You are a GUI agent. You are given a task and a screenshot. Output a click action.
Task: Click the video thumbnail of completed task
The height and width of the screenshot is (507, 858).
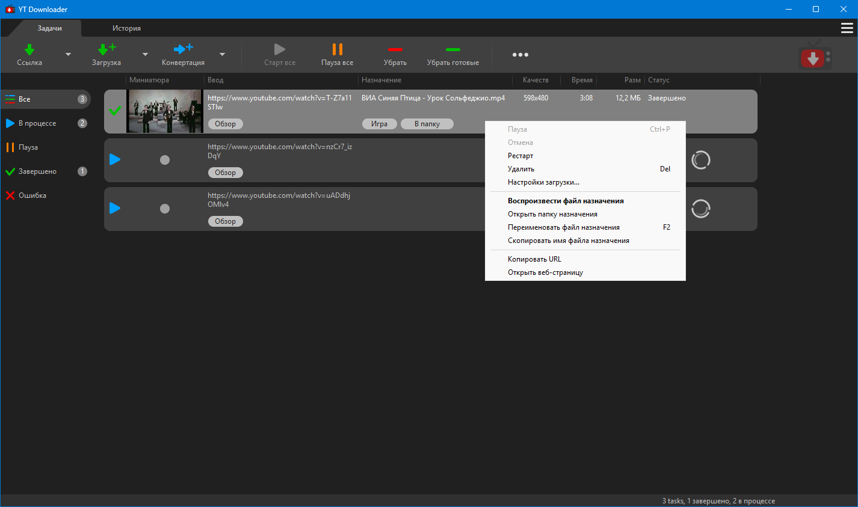click(x=164, y=111)
